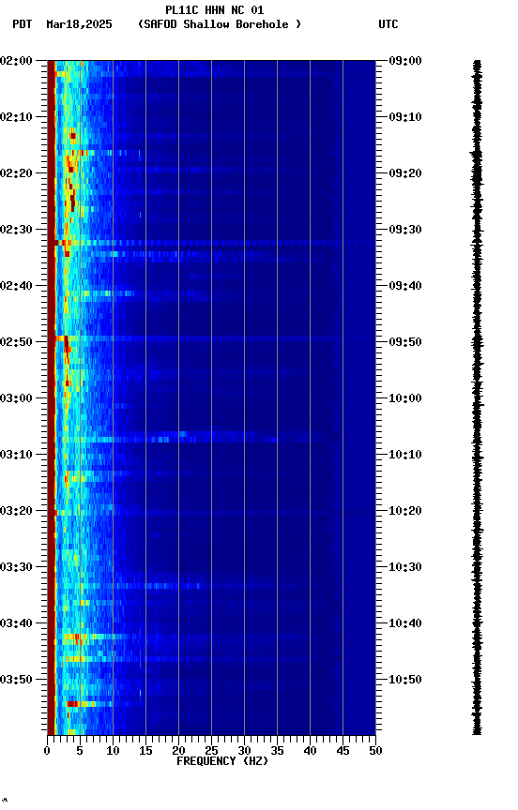Click the seismogram waveform trace at right

477,397
